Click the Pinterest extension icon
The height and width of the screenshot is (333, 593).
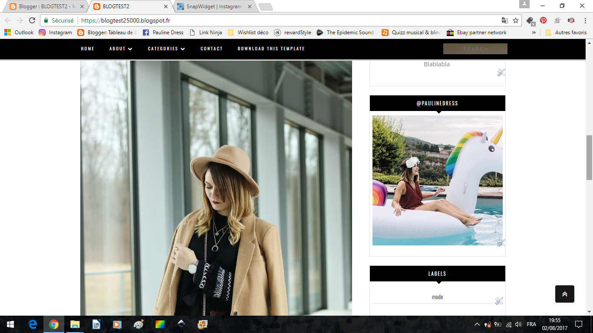[x=543, y=20]
